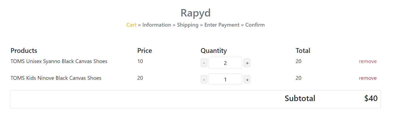Click the Subtotal label
Screen dimensions: 401x121
click(300, 98)
